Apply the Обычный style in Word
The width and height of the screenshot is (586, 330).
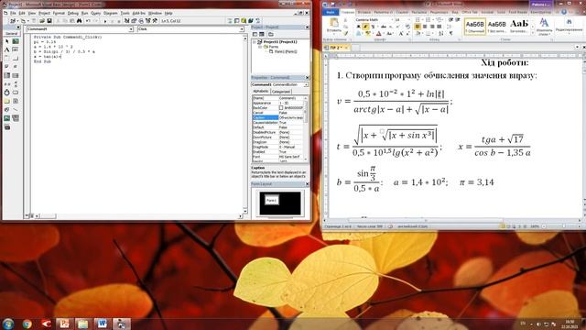[x=475, y=27]
